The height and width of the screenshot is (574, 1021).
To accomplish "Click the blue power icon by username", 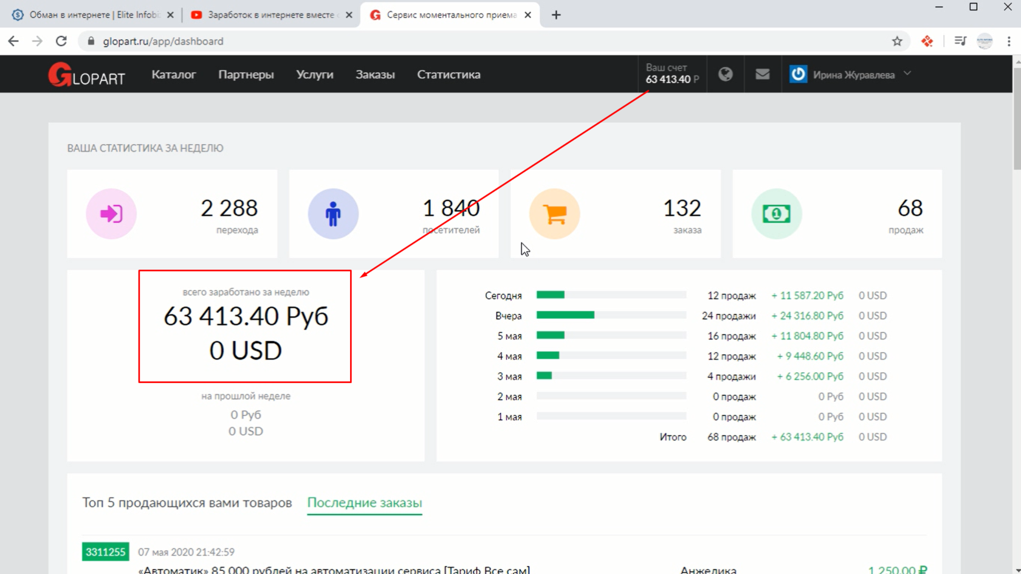I will pyautogui.click(x=798, y=74).
